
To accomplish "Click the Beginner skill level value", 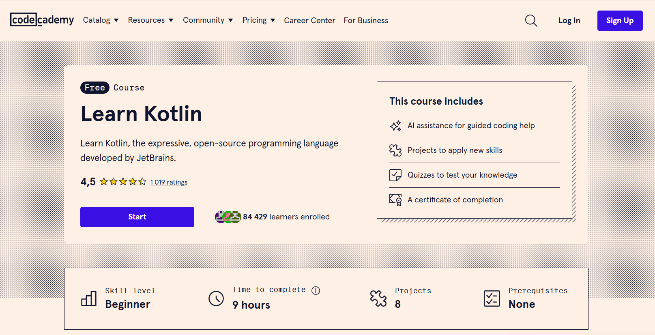I will point(128,304).
